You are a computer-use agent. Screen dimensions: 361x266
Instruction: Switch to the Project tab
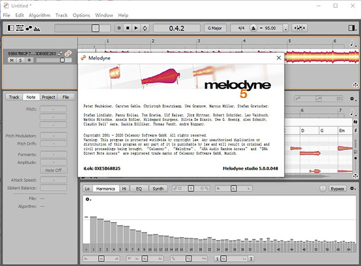[x=49, y=97]
